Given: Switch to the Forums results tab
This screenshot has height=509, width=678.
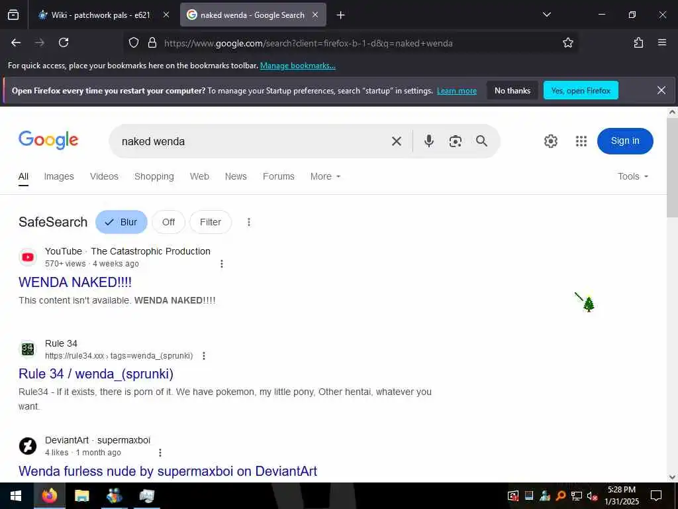Looking at the screenshot, I should [x=279, y=176].
